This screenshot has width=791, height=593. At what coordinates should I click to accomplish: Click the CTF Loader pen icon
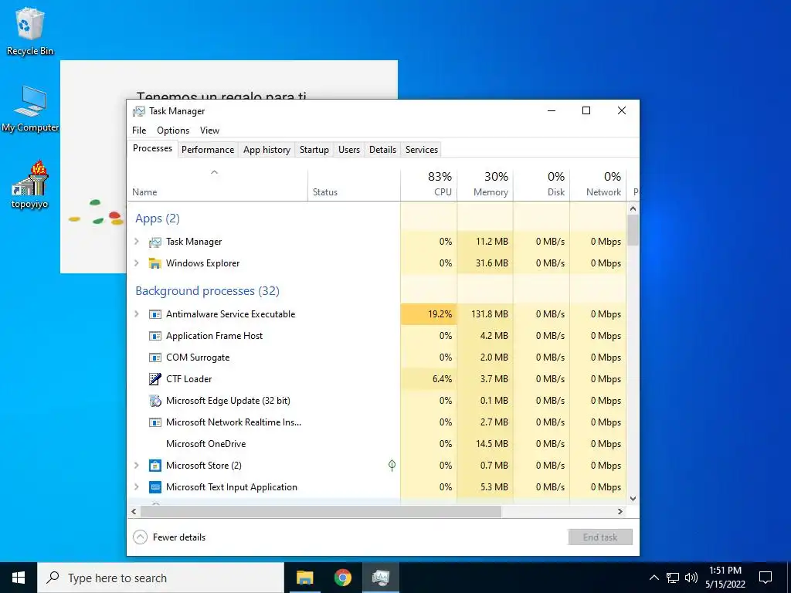[x=154, y=378]
